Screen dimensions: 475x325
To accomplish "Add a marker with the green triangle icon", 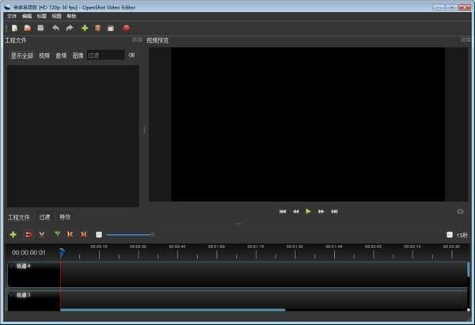I will tap(57, 235).
